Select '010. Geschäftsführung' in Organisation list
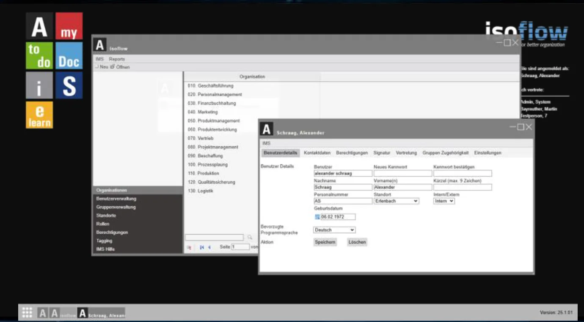584x322 pixels. (210, 86)
